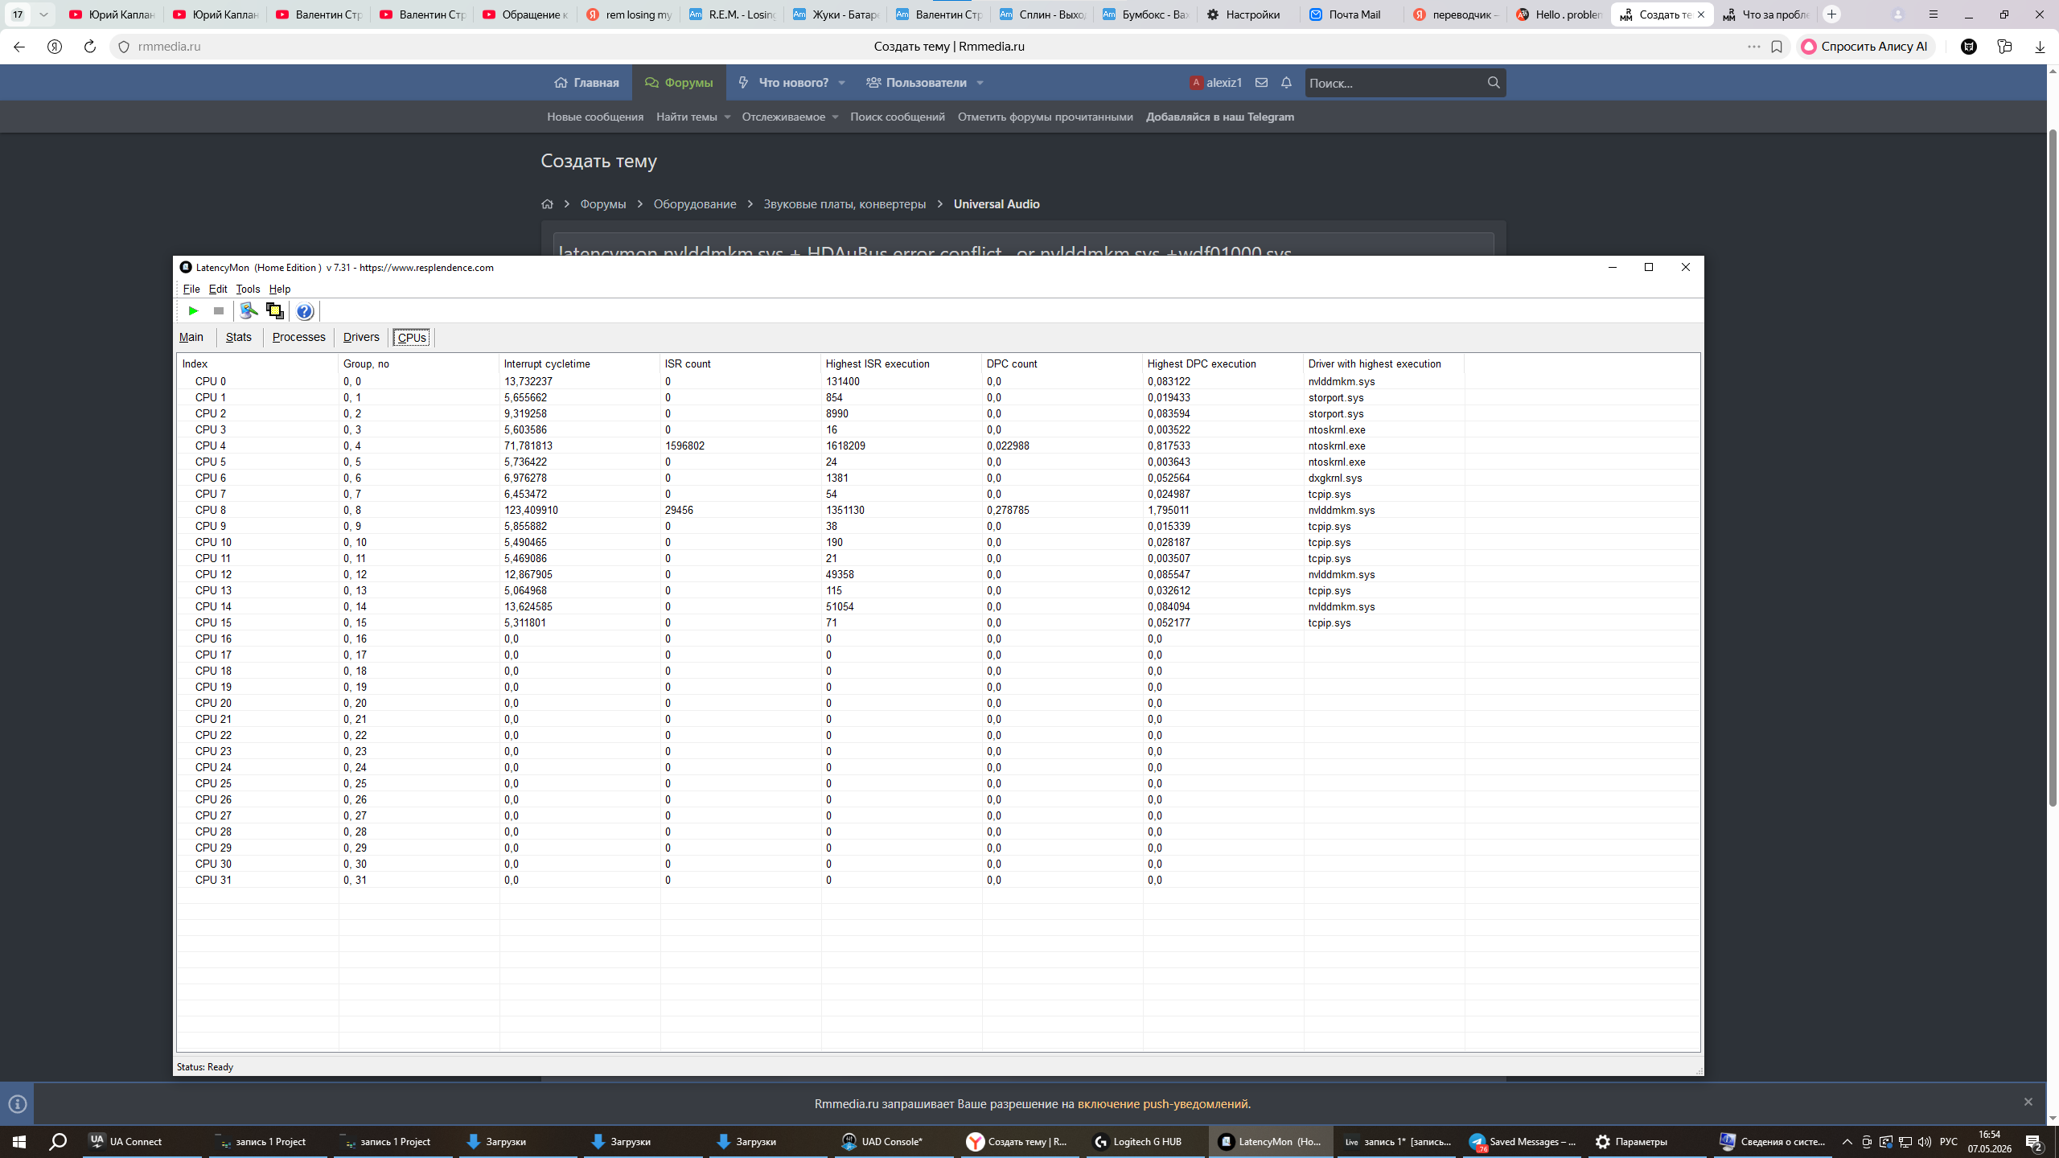Switch to the Processes tab
This screenshot has width=2059, height=1158.
point(298,337)
